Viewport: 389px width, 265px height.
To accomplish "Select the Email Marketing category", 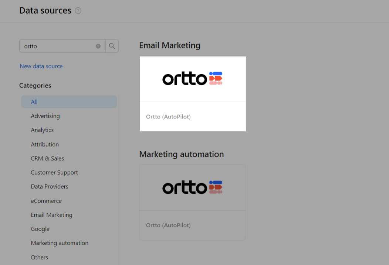I will pos(51,215).
